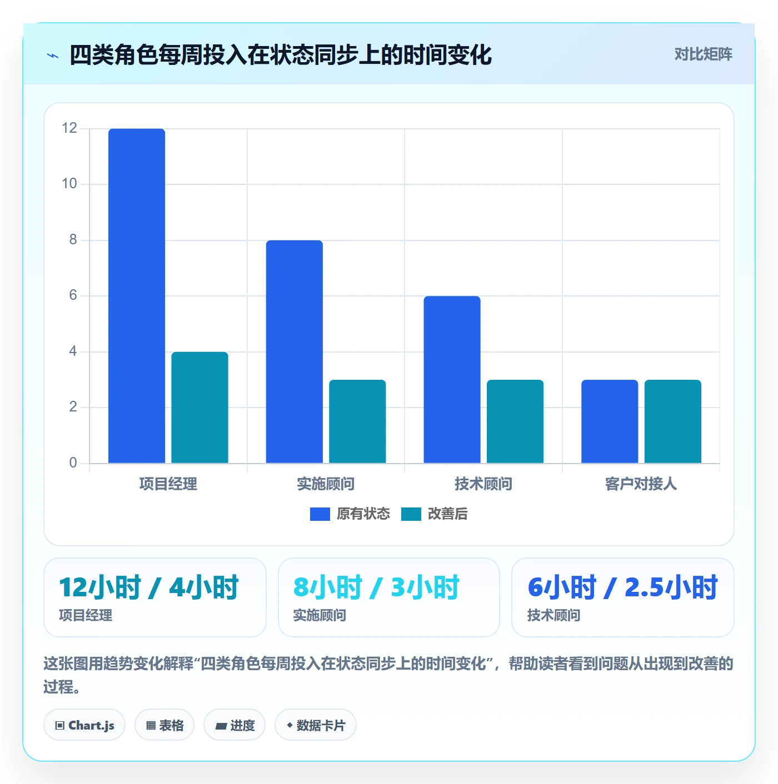Click the 技术顾问 原有状态 bar at 6
The width and height of the screenshot is (778, 784).
(x=452, y=380)
